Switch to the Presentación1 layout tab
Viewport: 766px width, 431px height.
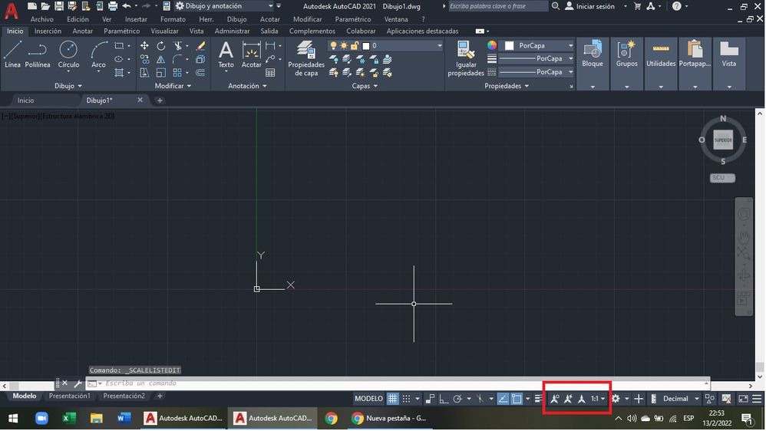point(69,396)
